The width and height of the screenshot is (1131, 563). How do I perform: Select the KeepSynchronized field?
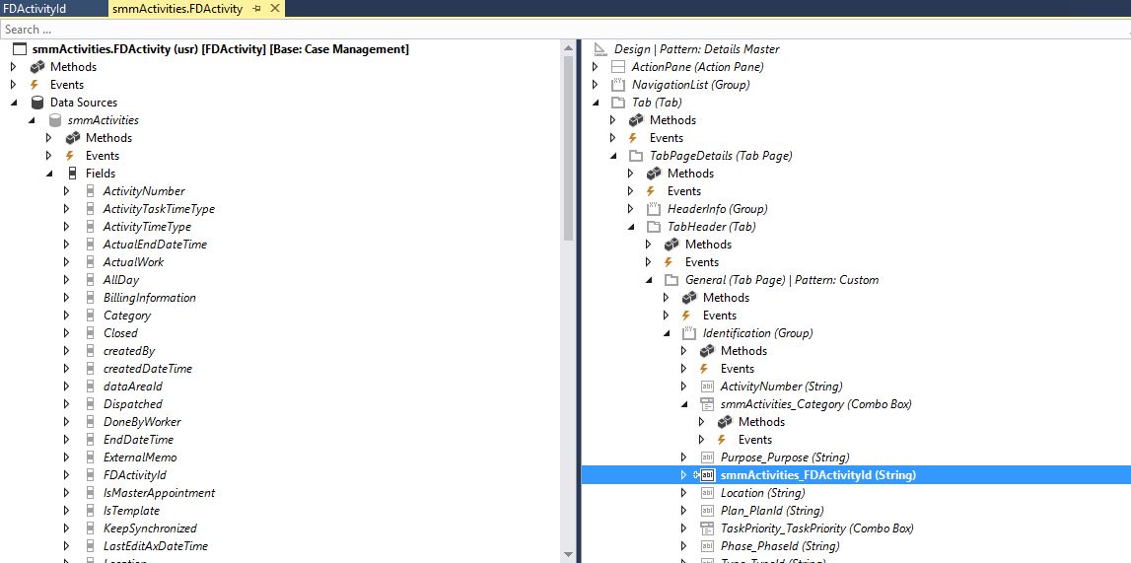pos(150,528)
